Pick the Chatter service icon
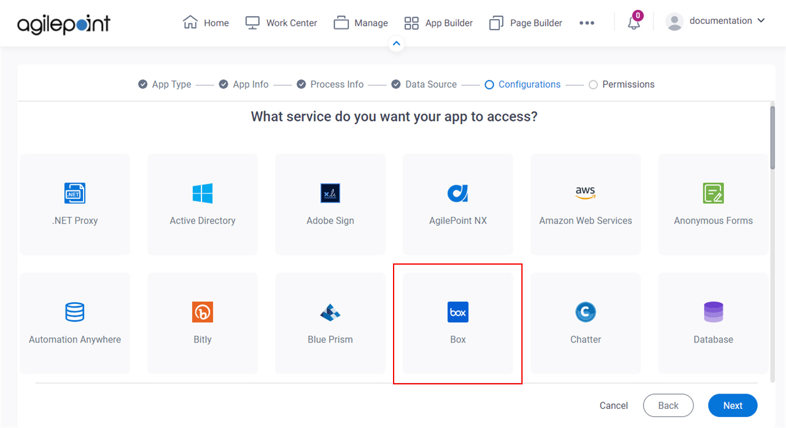The height and width of the screenshot is (428, 786). pos(586,312)
